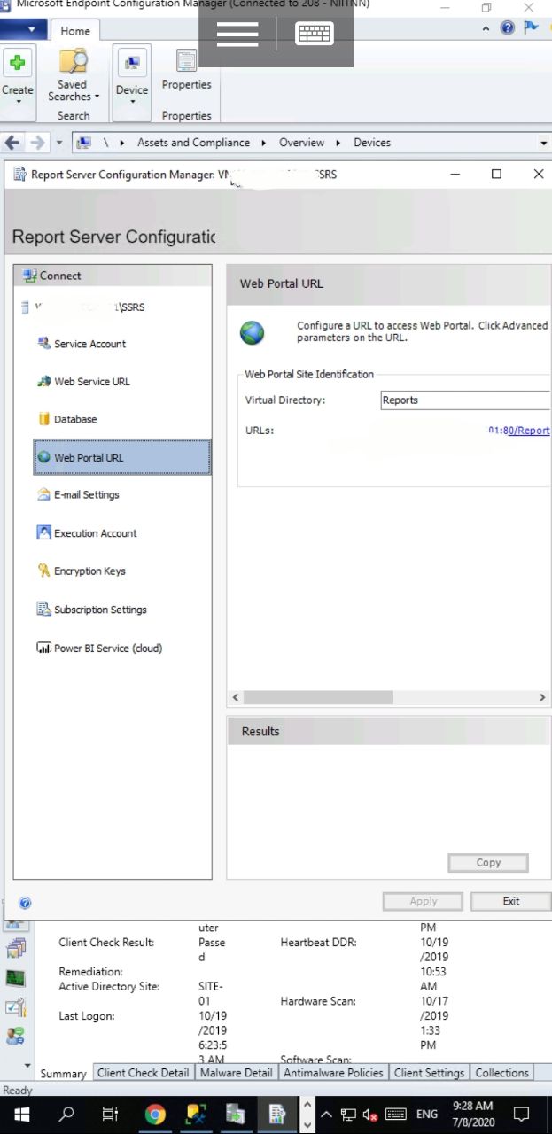
Task: Open Report Server Configuration Manager taskbar icon
Action: pyautogui.click(x=276, y=1114)
